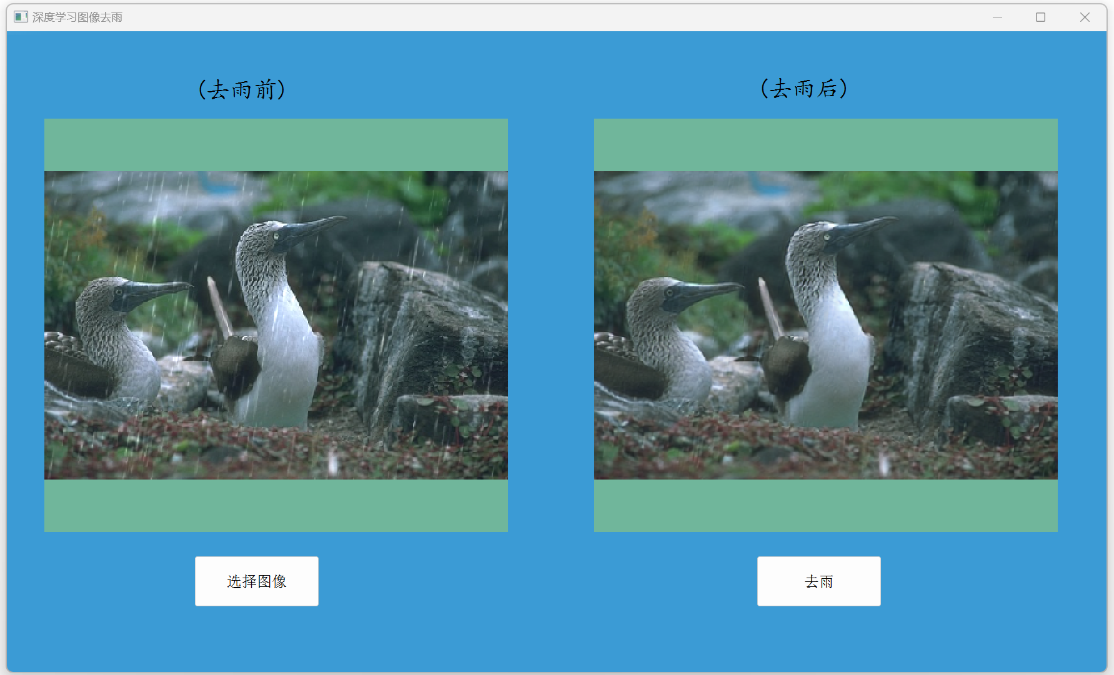
Task: Click the rainy bird image preview
Action: [x=276, y=325]
